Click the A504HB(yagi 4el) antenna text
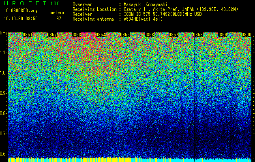The image size is (255, 162). coord(143,19)
